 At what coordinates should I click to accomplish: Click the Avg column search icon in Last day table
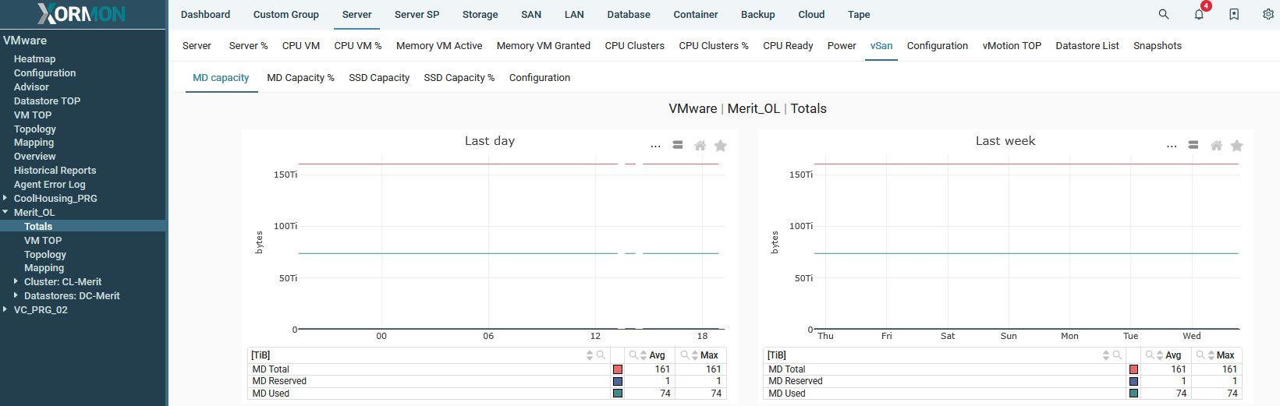point(633,355)
